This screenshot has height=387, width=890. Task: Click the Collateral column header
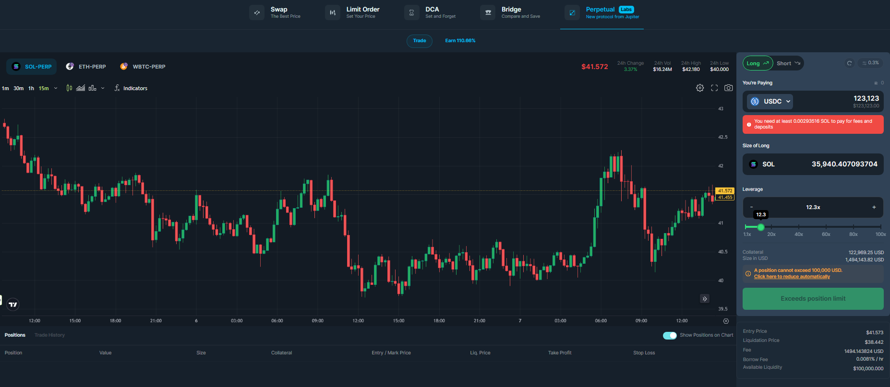[281, 353]
